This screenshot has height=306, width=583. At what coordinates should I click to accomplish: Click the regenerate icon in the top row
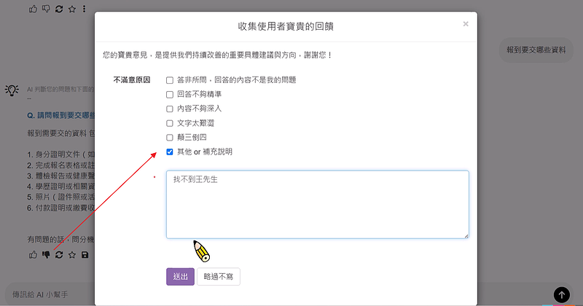point(59,9)
